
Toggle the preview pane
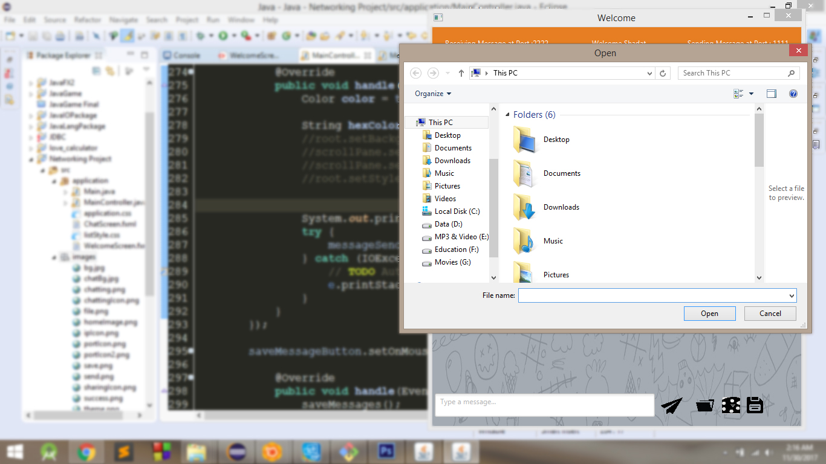coord(772,94)
